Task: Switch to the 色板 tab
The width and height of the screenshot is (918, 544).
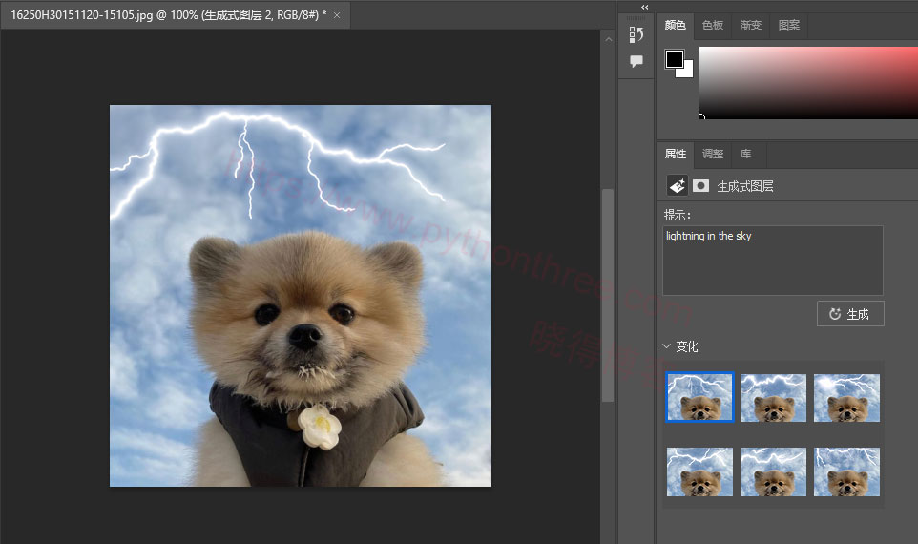Action: (713, 25)
